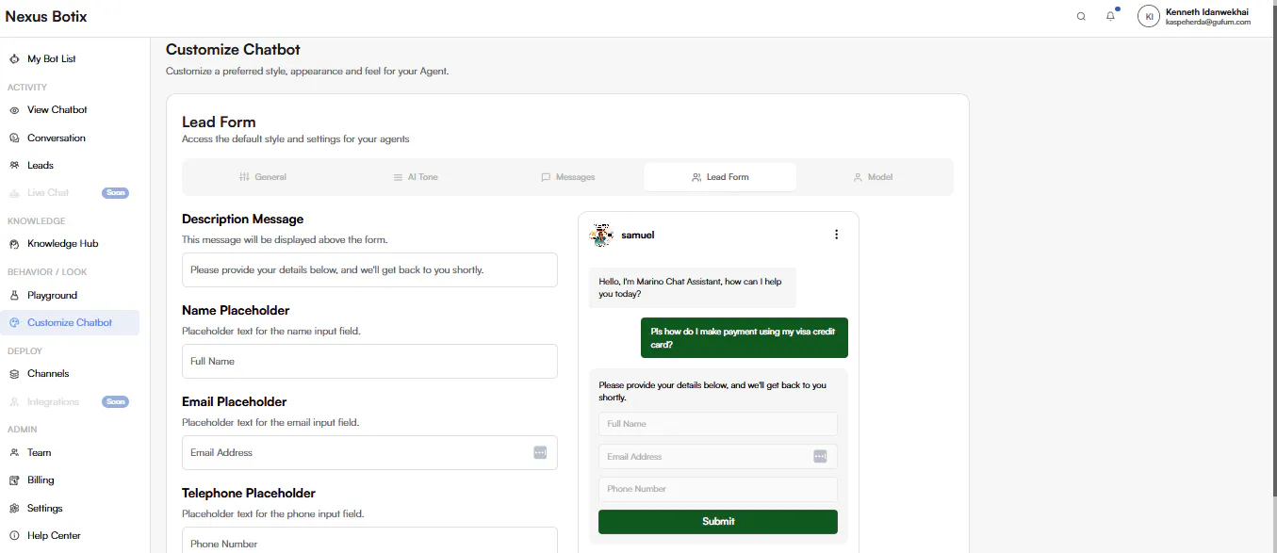Image resolution: width=1277 pixels, height=553 pixels.
Task: Click the Conversation chat bubble icon
Action: [14, 138]
